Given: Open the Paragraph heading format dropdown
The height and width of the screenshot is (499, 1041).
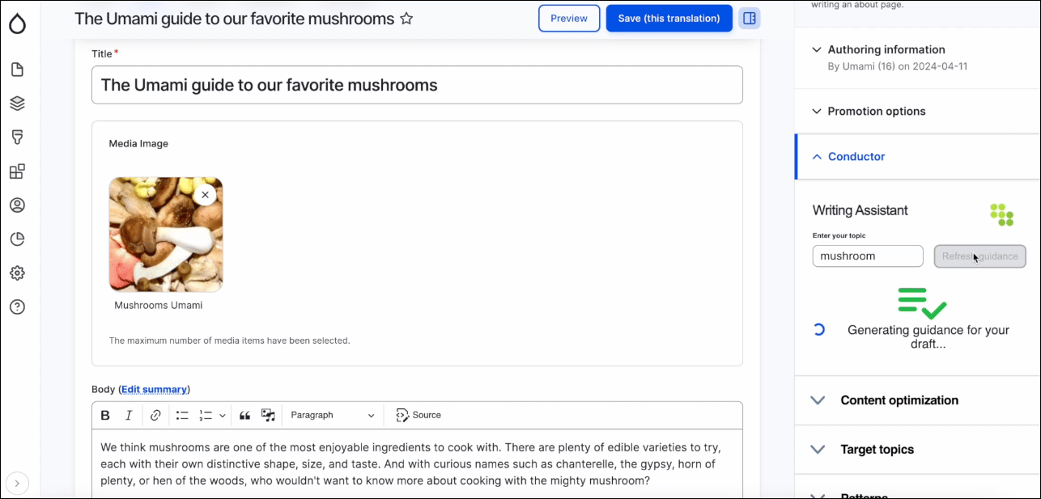Looking at the screenshot, I should click(333, 415).
